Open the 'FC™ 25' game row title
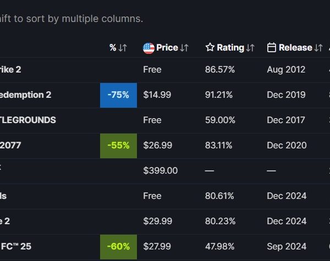Image resolution: width=330 pixels, height=261 pixels. pos(16,247)
